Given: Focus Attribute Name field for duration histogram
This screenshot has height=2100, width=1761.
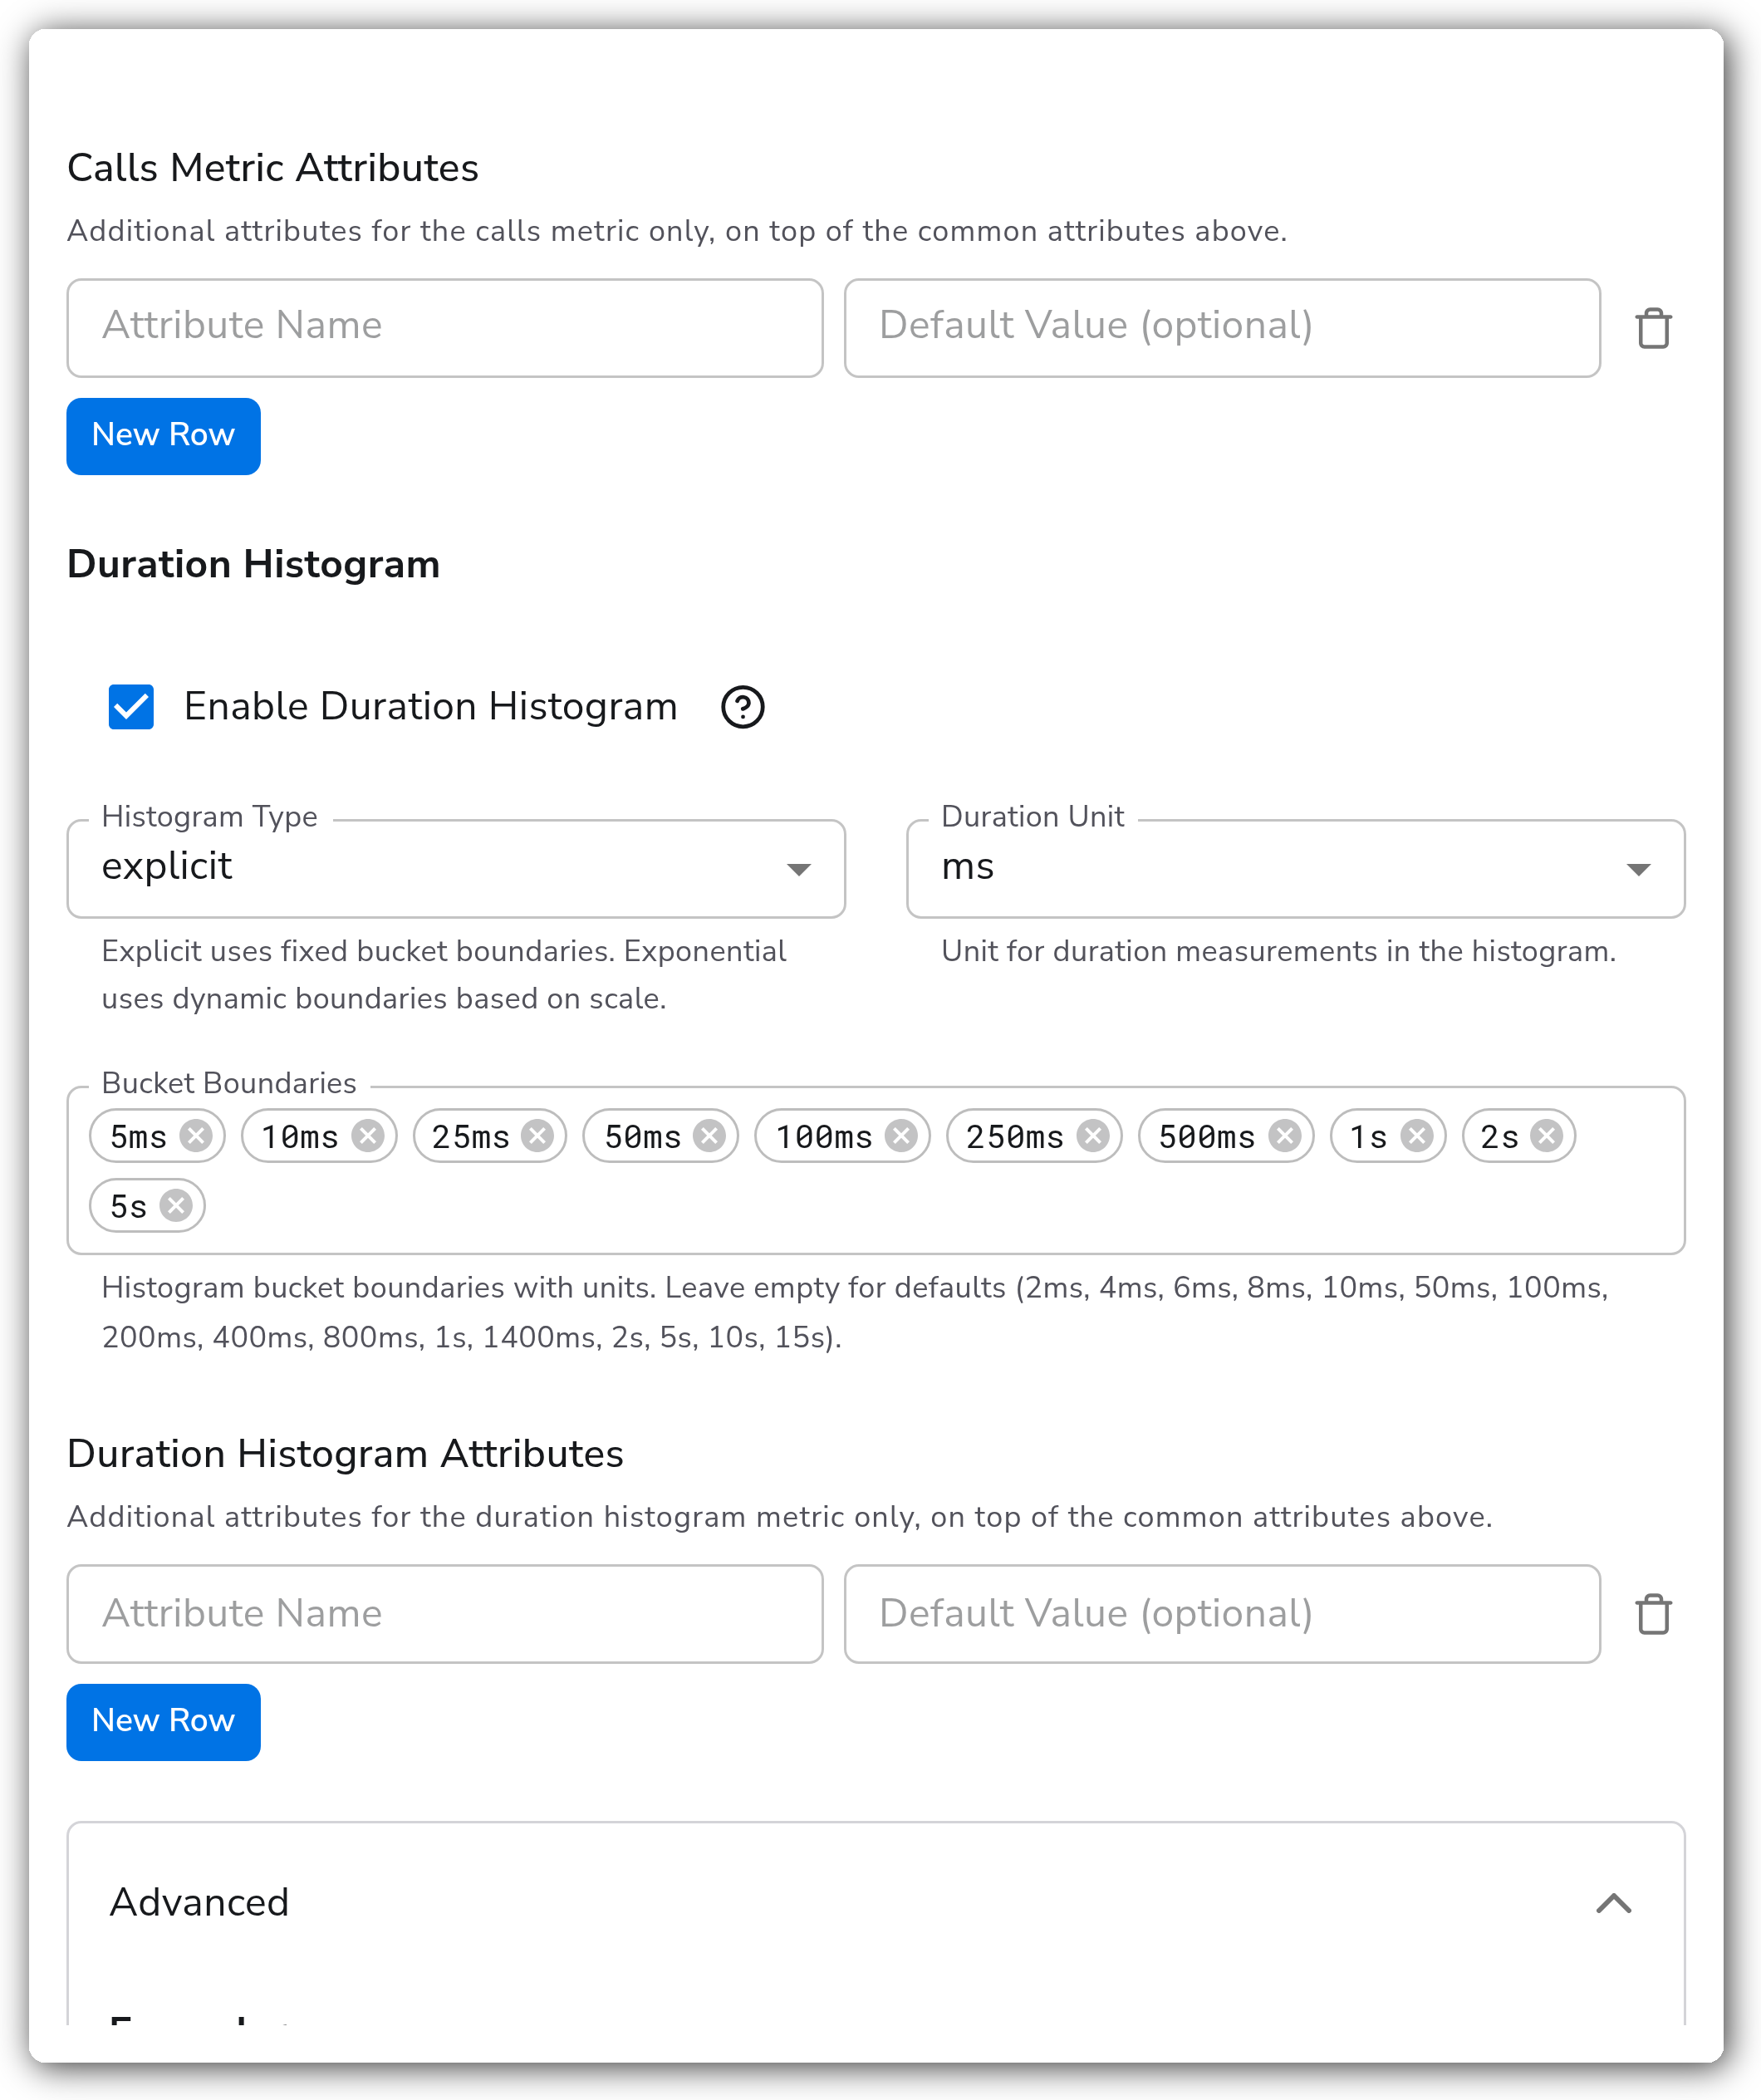Looking at the screenshot, I should pos(445,1614).
